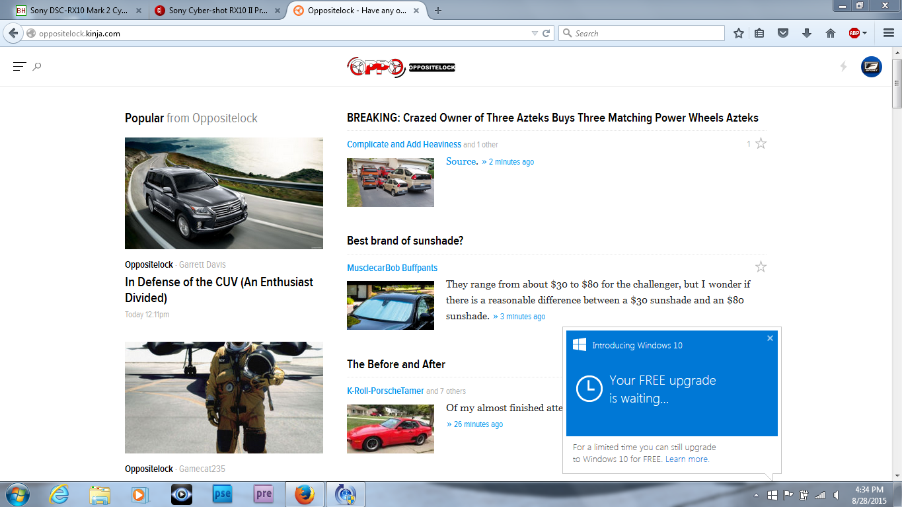The image size is (902, 507).
Task: Open the Firefox hamburger menu
Action: (x=888, y=33)
